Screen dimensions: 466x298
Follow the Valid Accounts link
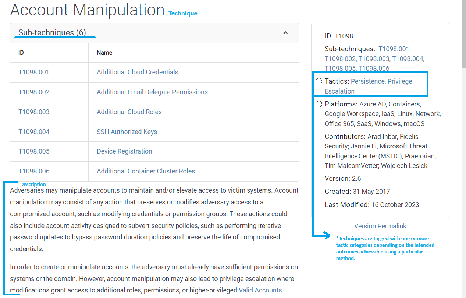(x=260, y=290)
